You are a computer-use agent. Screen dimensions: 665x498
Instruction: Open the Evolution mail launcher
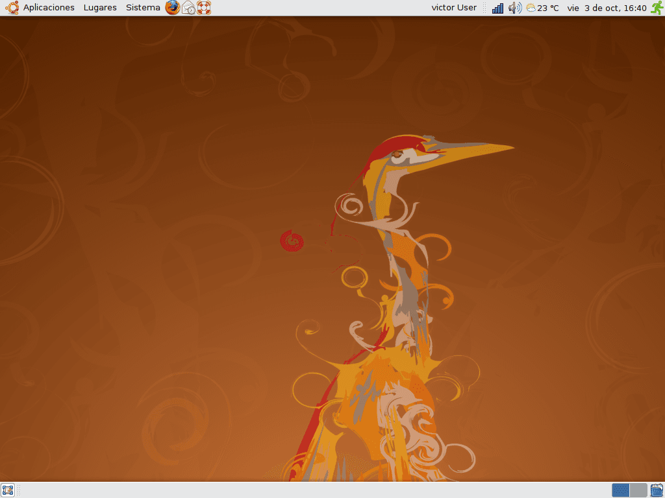pos(188,8)
